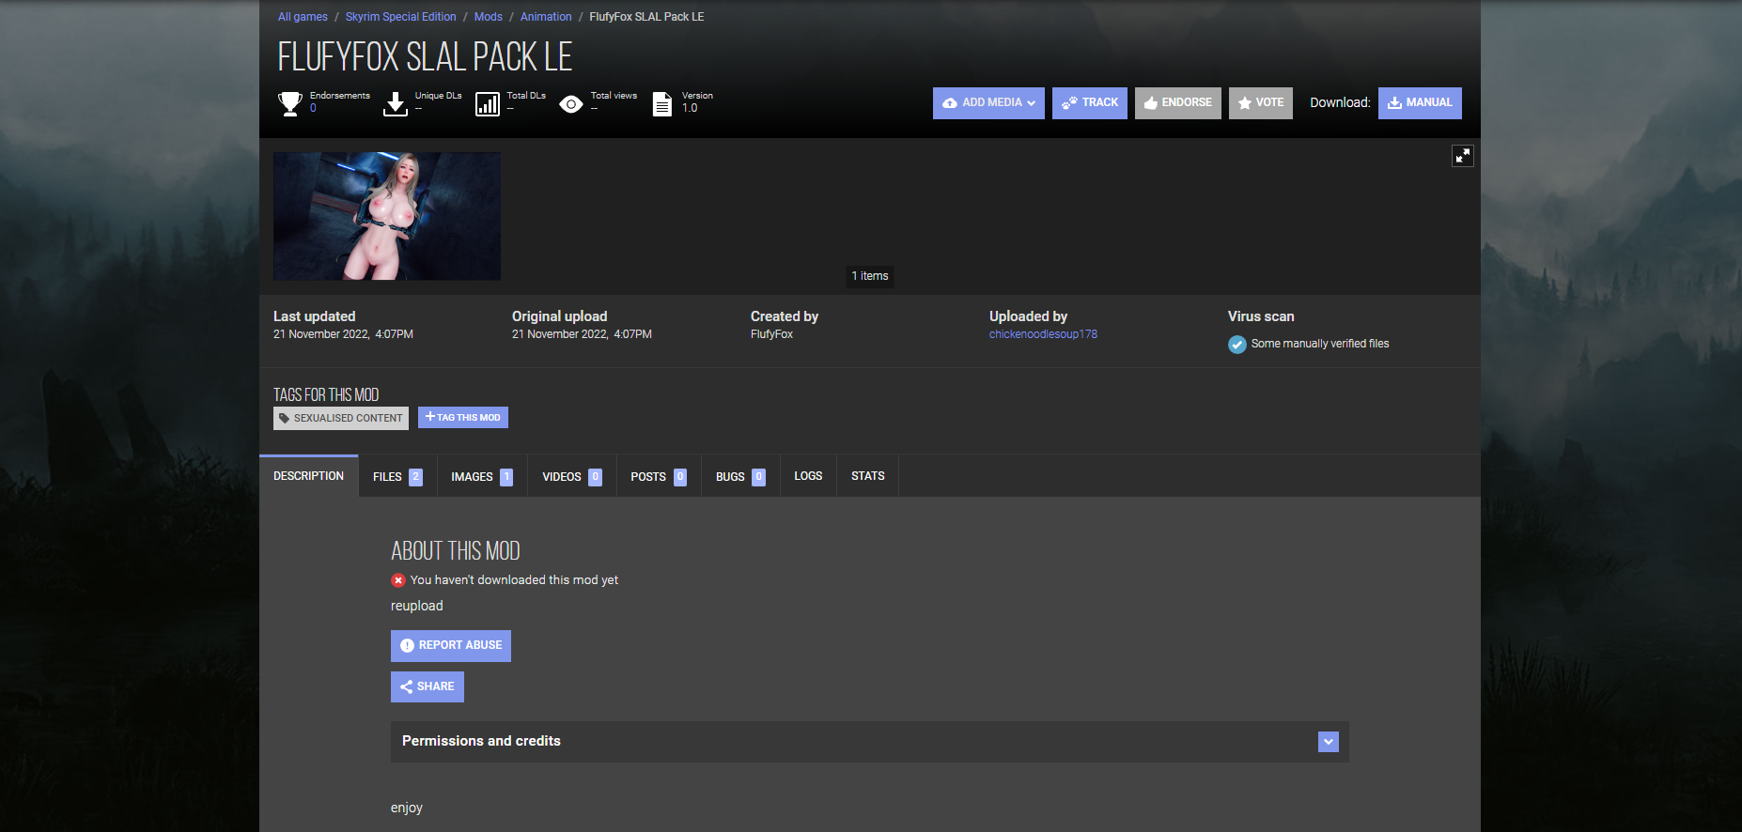
Task: Open the Files tab
Action: 397,477
